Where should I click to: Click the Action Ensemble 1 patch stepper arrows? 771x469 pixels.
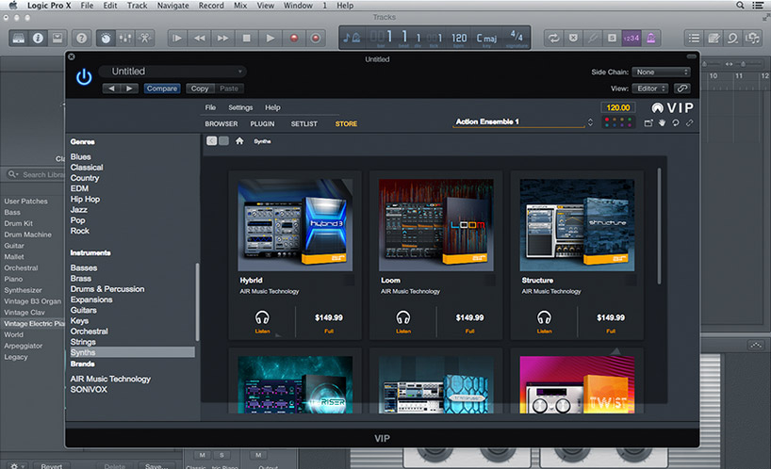point(590,122)
